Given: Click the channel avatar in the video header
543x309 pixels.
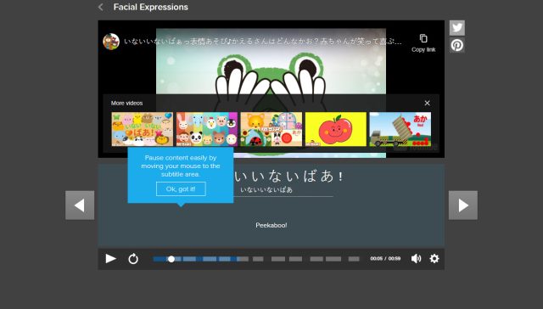Looking at the screenshot, I should click(111, 42).
